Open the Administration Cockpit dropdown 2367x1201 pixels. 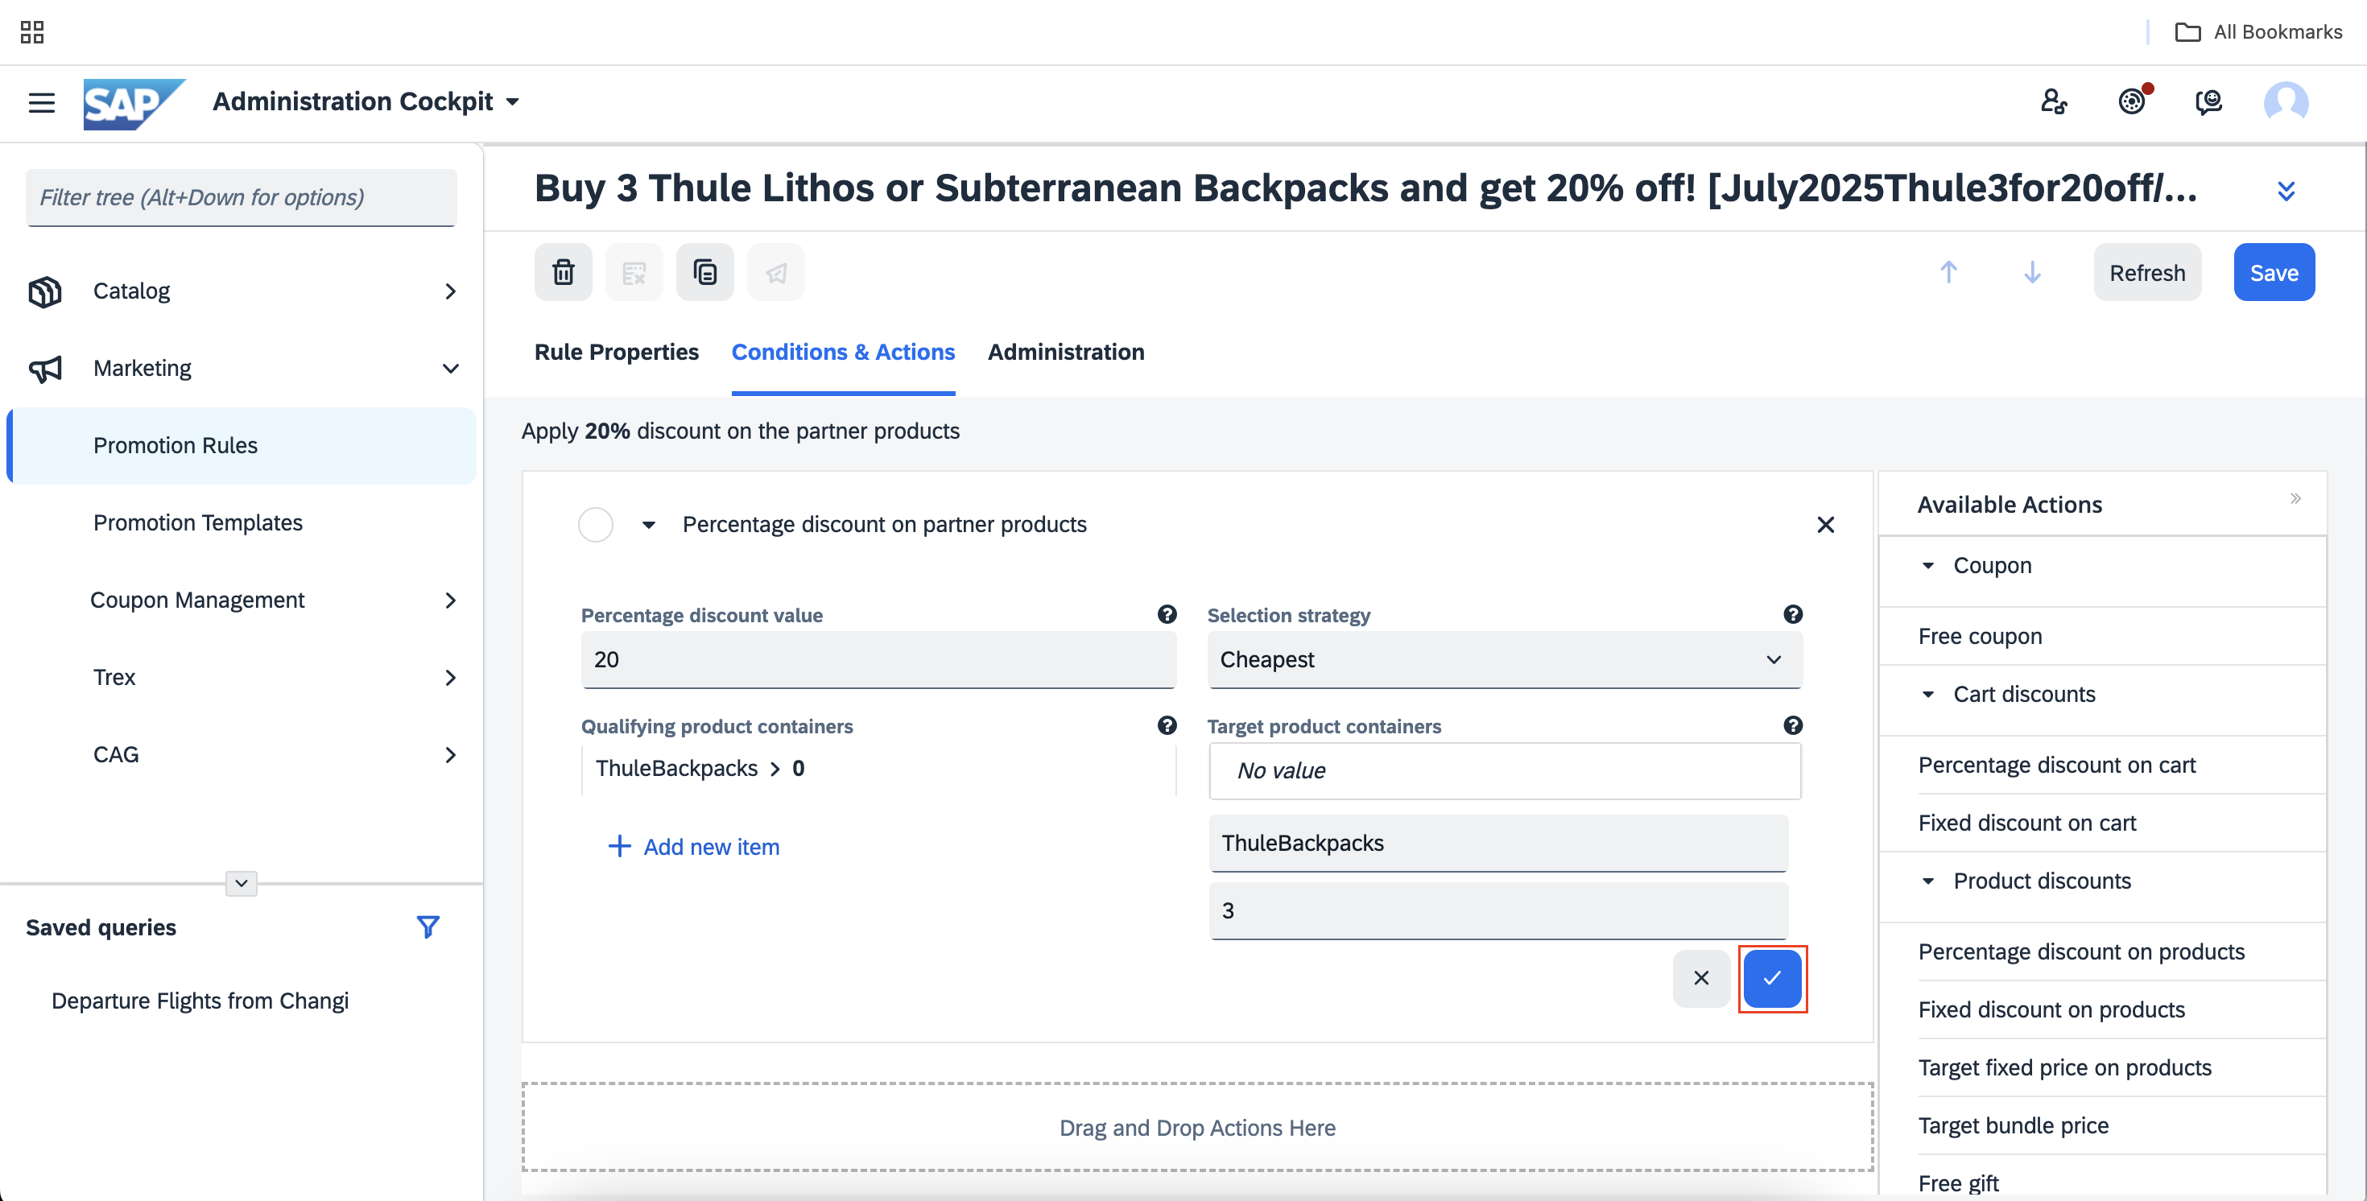(x=513, y=102)
